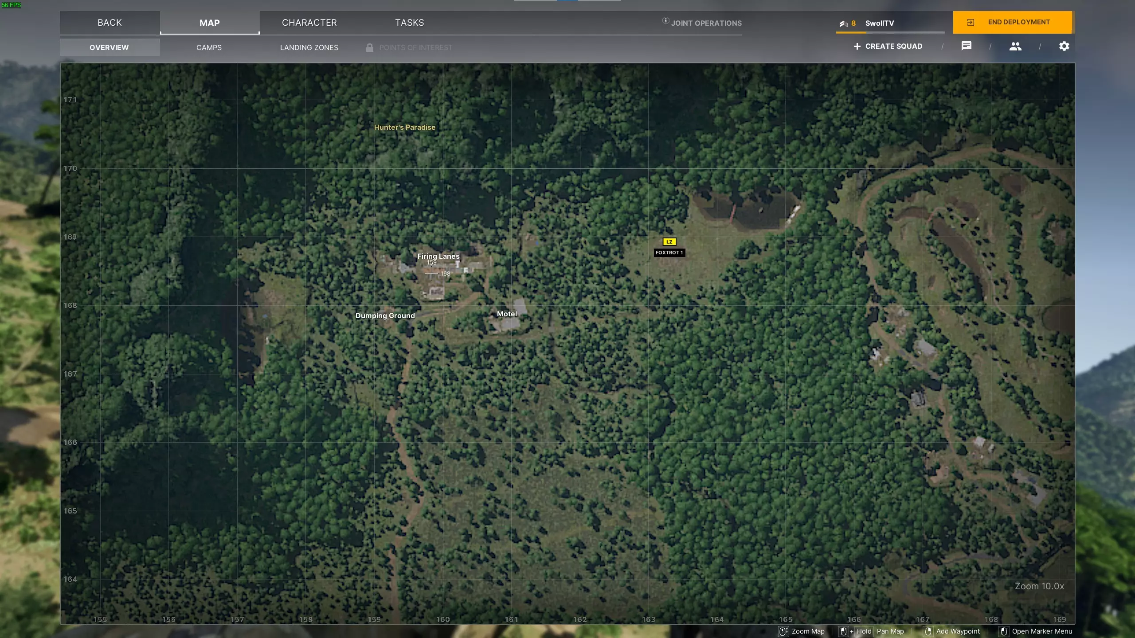Click the Hunter's Paradise map label

(x=404, y=127)
